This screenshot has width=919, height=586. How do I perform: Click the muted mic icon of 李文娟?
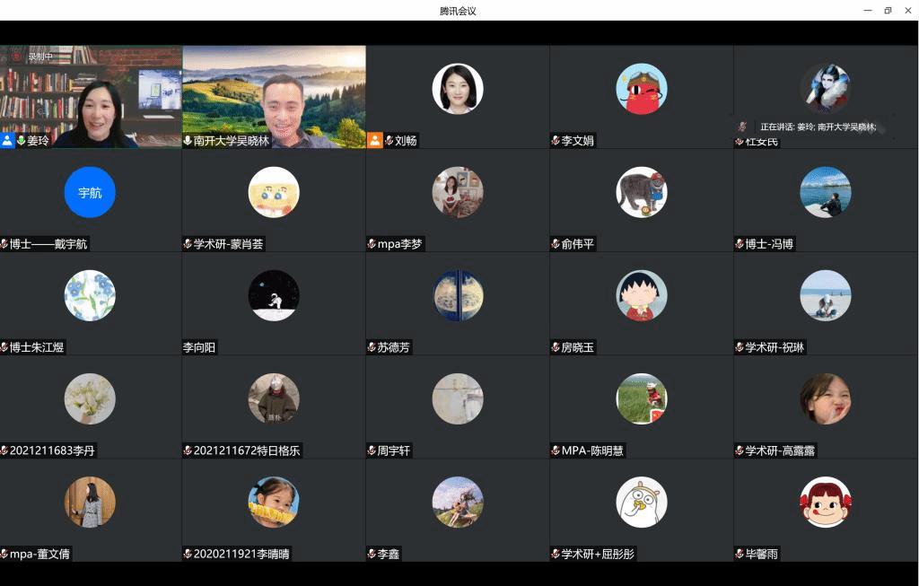pyautogui.click(x=556, y=141)
